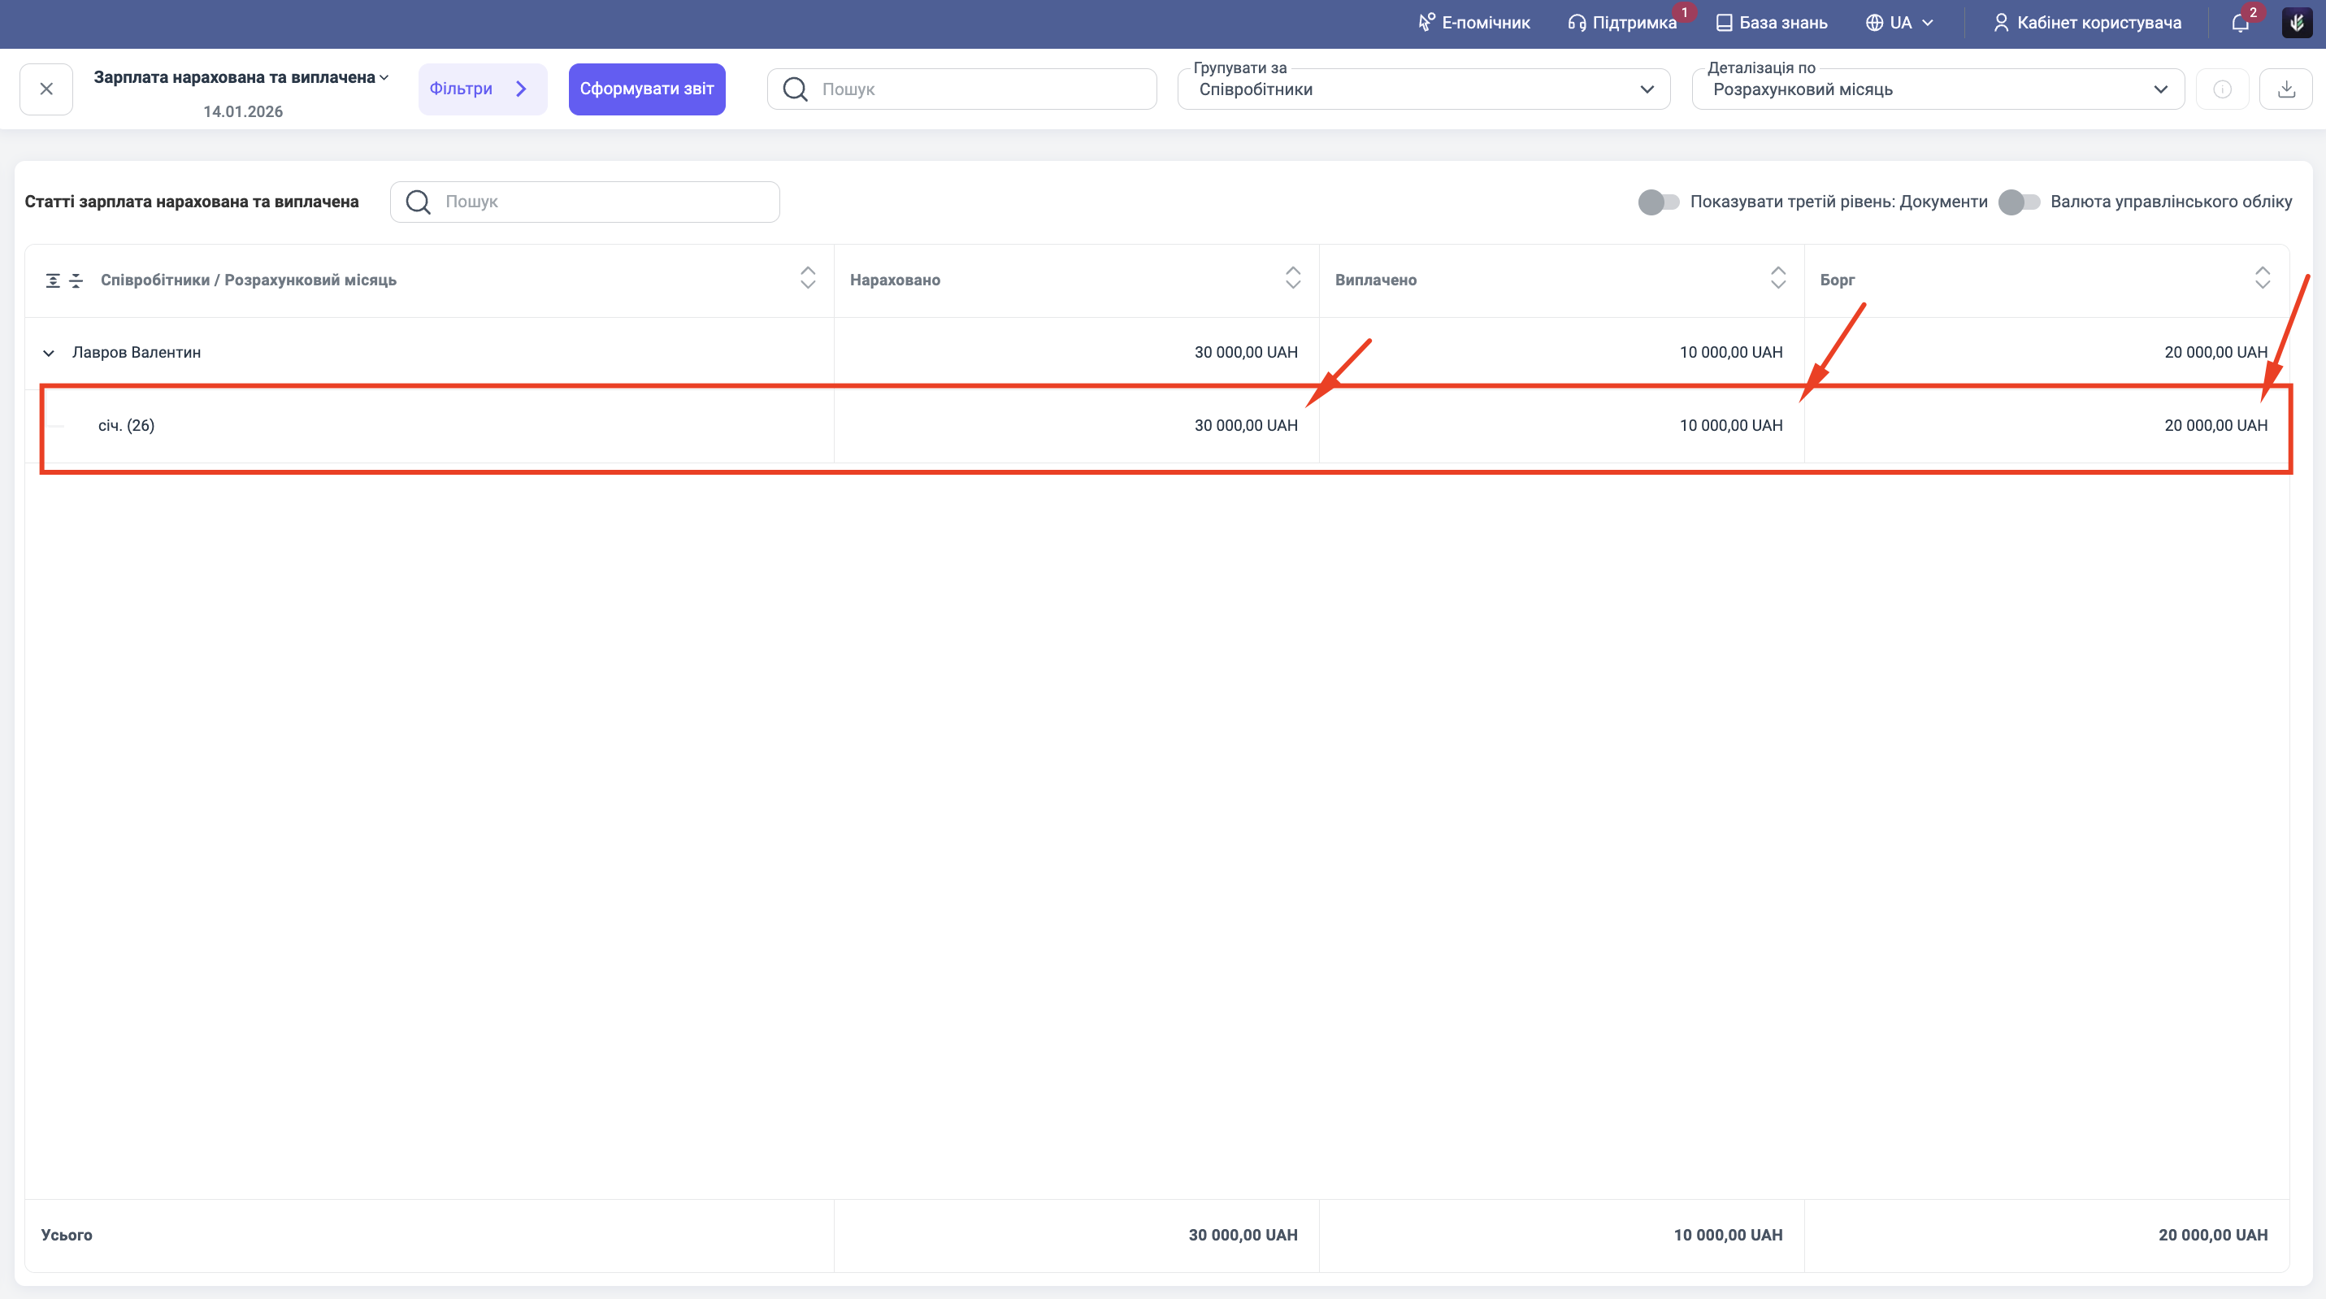Click the collapse all rows icon
The image size is (2326, 1299).
tap(76, 280)
